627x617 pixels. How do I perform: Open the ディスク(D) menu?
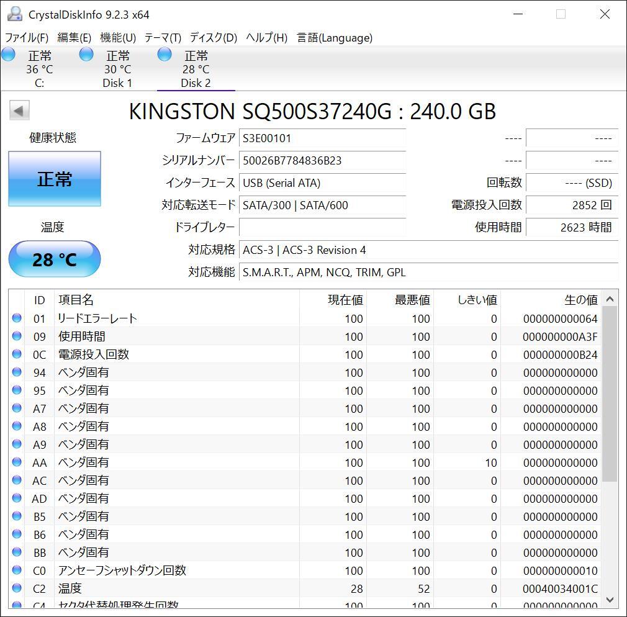[x=213, y=38]
